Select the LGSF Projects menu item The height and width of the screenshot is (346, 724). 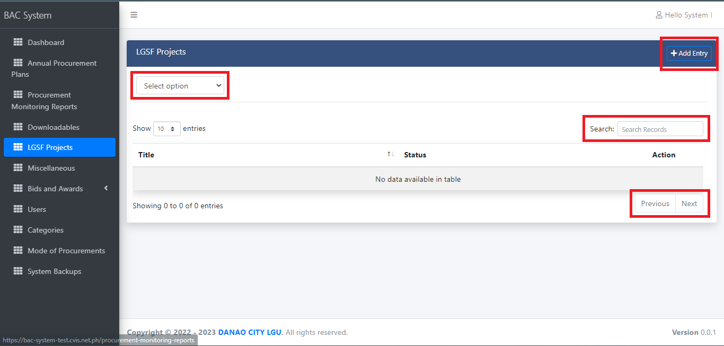pyautogui.click(x=59, y=147)
